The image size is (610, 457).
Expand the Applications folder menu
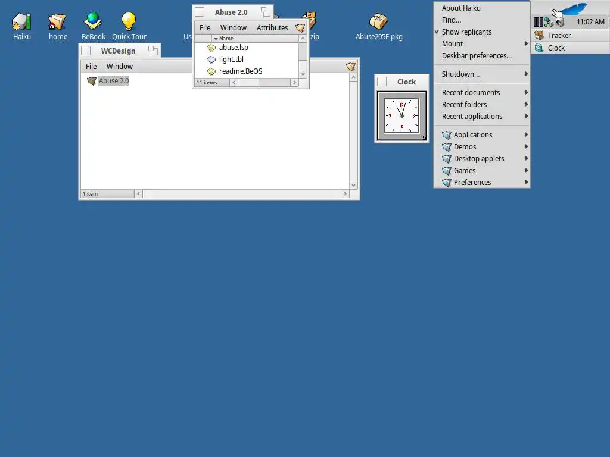[x=481, y=134]
